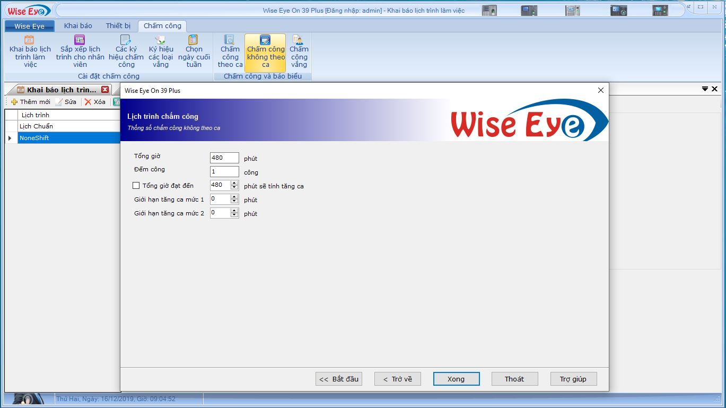The image size is (726, 408).
Task: Decrease the Giới hạn tăng ca mức 1 value
Action: point(234,202)
